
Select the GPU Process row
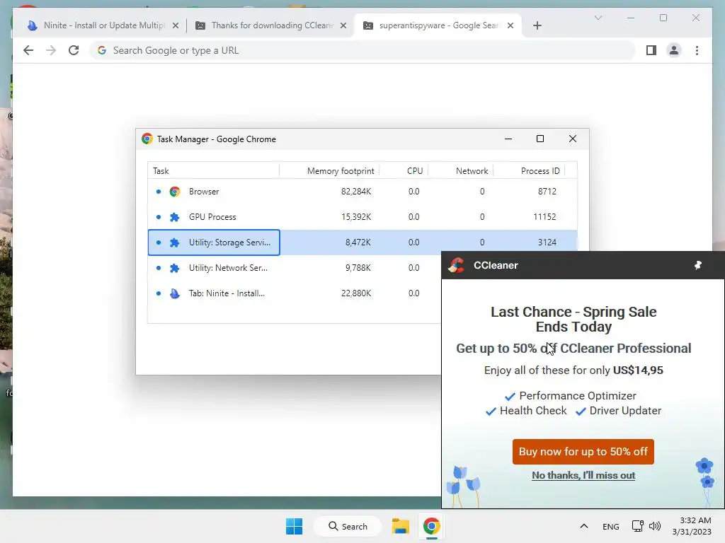[362, 217]
